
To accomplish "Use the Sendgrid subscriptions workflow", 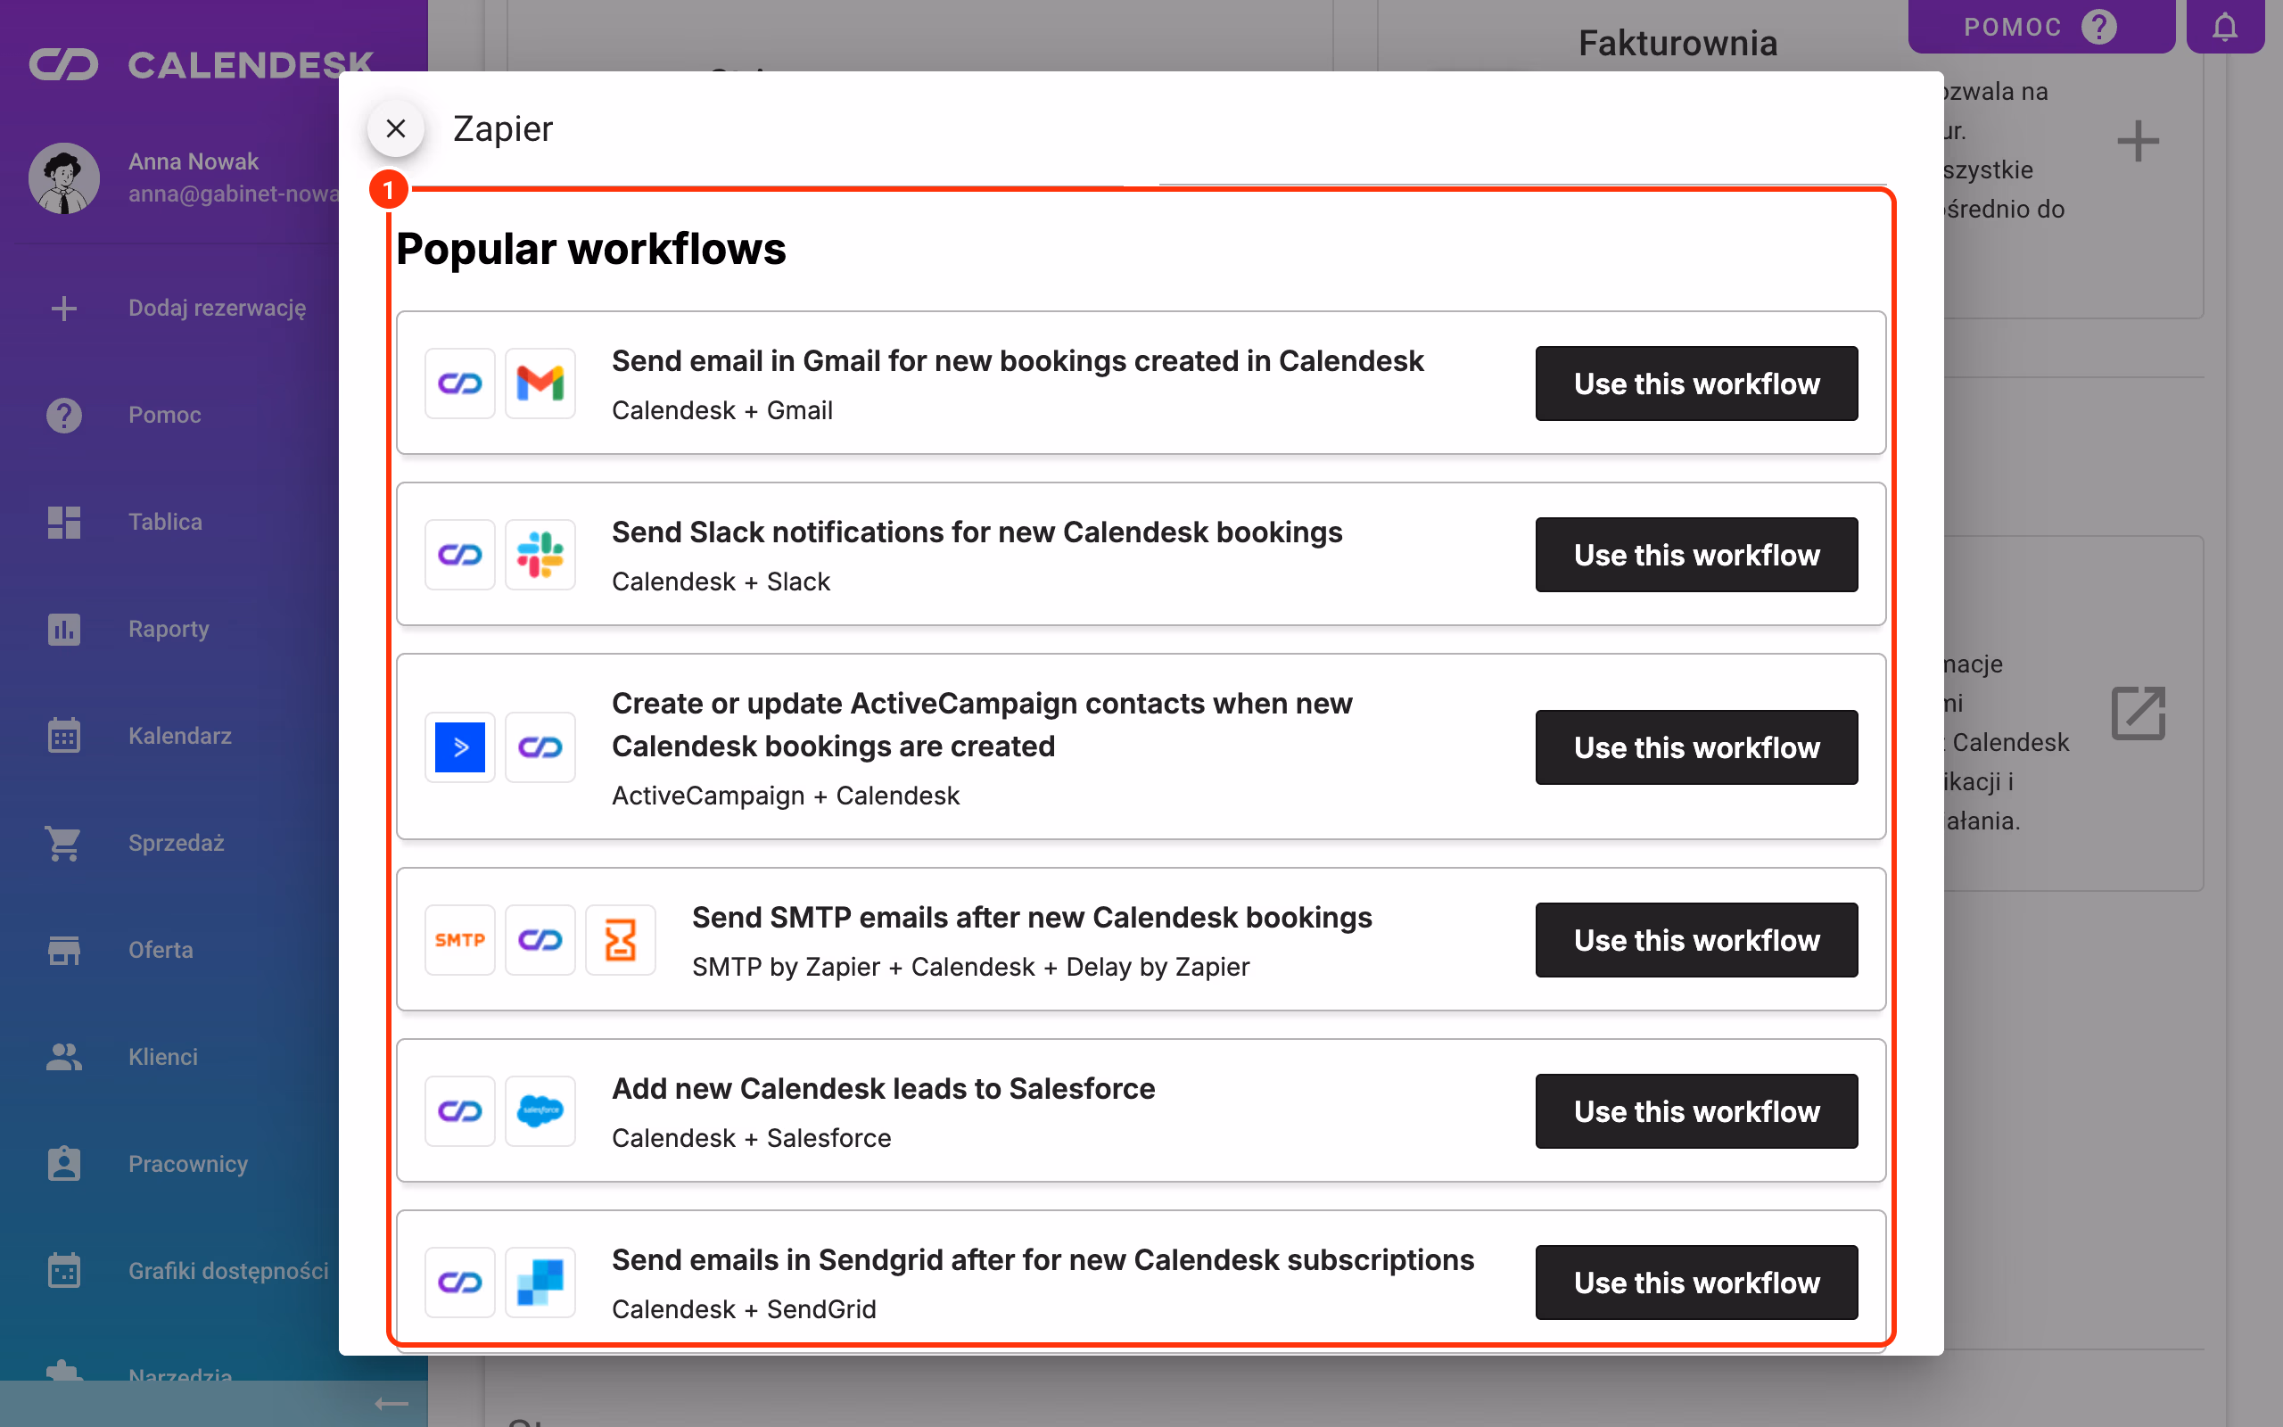I will (x=1696, y=1282).
